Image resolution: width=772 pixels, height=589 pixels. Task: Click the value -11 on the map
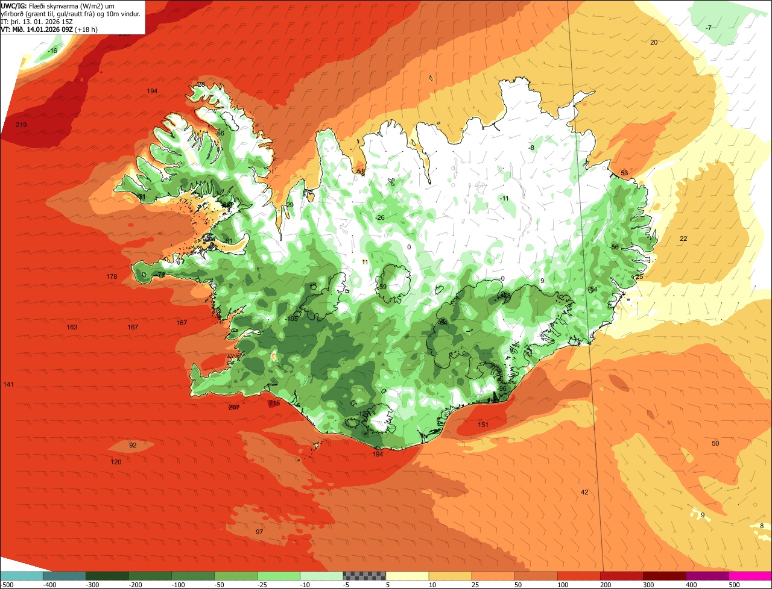tap(504, 198)
